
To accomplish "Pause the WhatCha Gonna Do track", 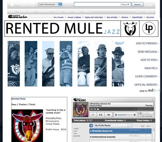I will pyautogui.click(x=101, y=115).
